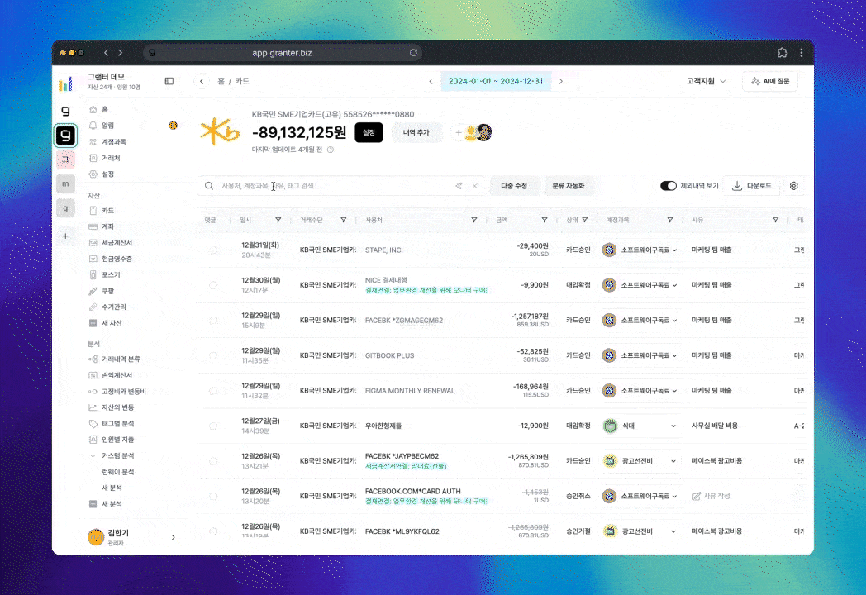Toggle the 제외내역 보기 switch
866x595 pixels.
click(x=669, y=186)
